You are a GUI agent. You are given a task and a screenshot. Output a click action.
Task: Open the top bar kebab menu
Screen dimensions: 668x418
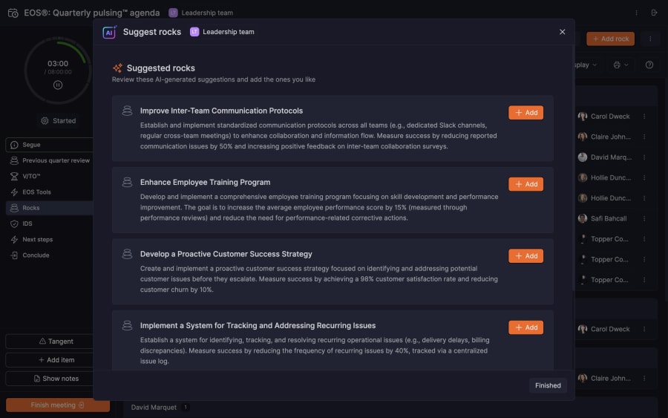(x=637, y=13)
